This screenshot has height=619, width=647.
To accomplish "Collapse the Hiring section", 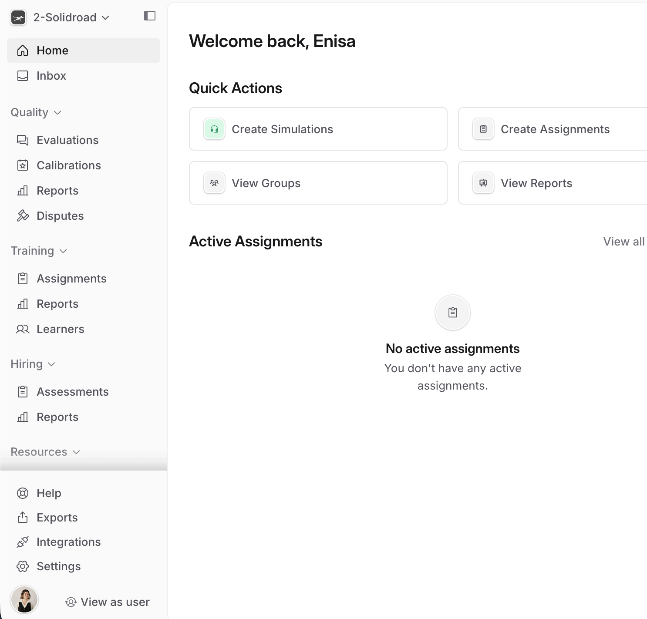I will point(33,364).
